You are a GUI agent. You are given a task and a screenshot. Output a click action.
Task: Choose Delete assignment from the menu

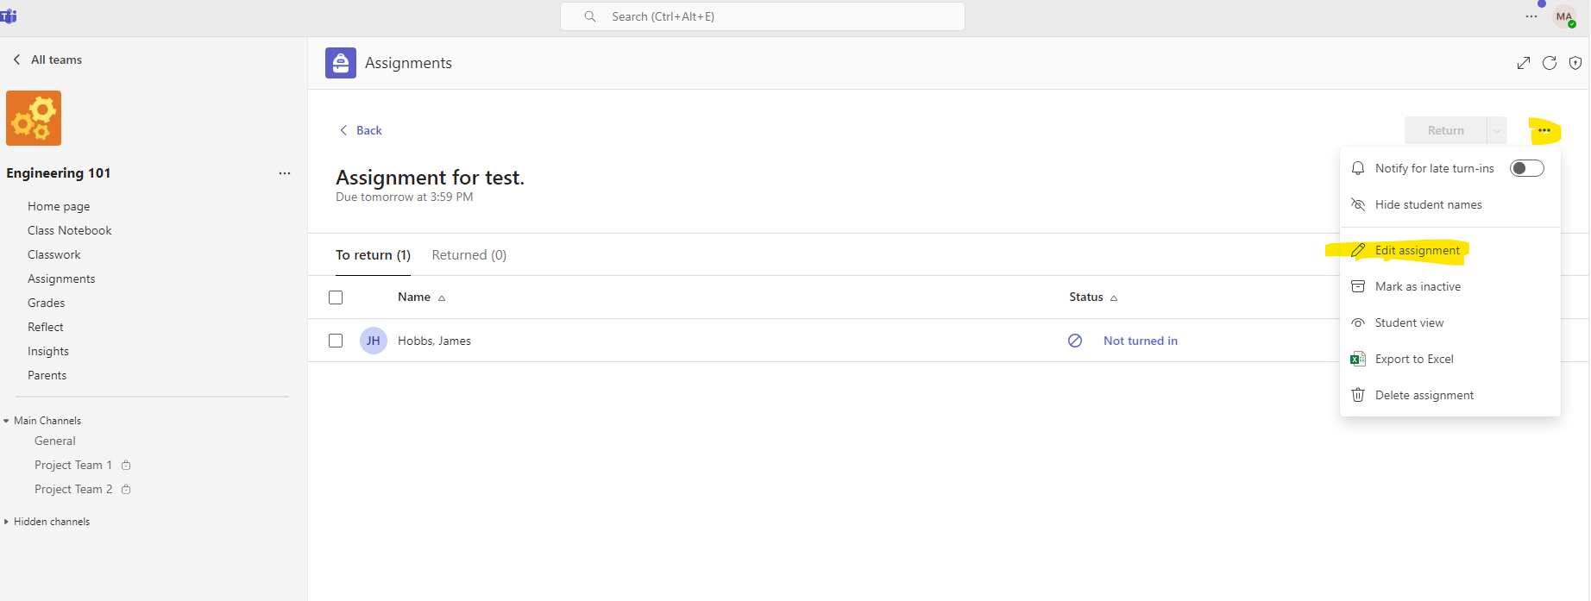[1450, 395]
